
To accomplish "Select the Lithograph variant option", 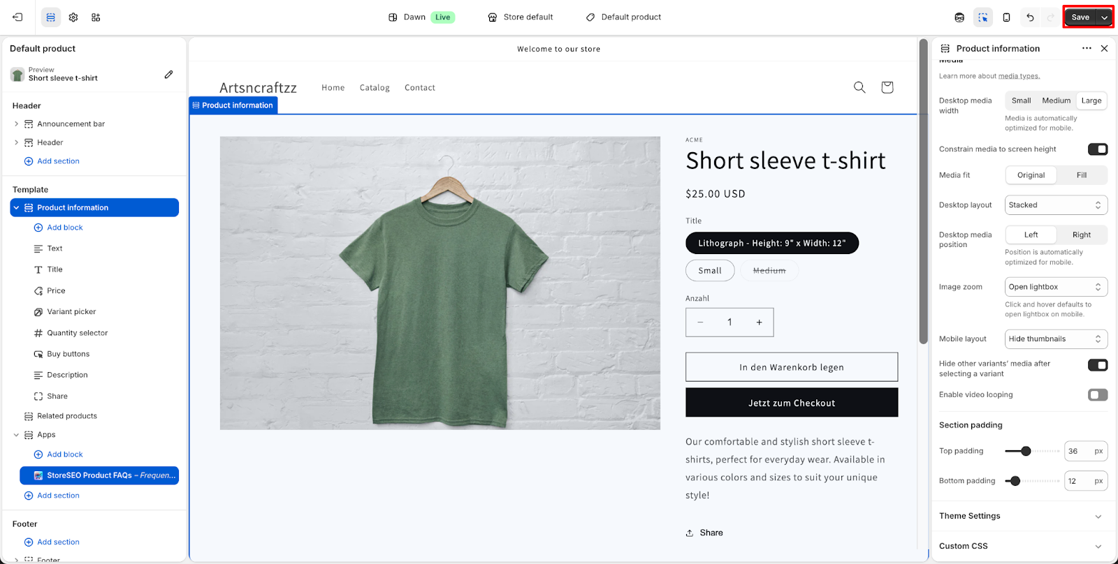I will click(772, 243).
